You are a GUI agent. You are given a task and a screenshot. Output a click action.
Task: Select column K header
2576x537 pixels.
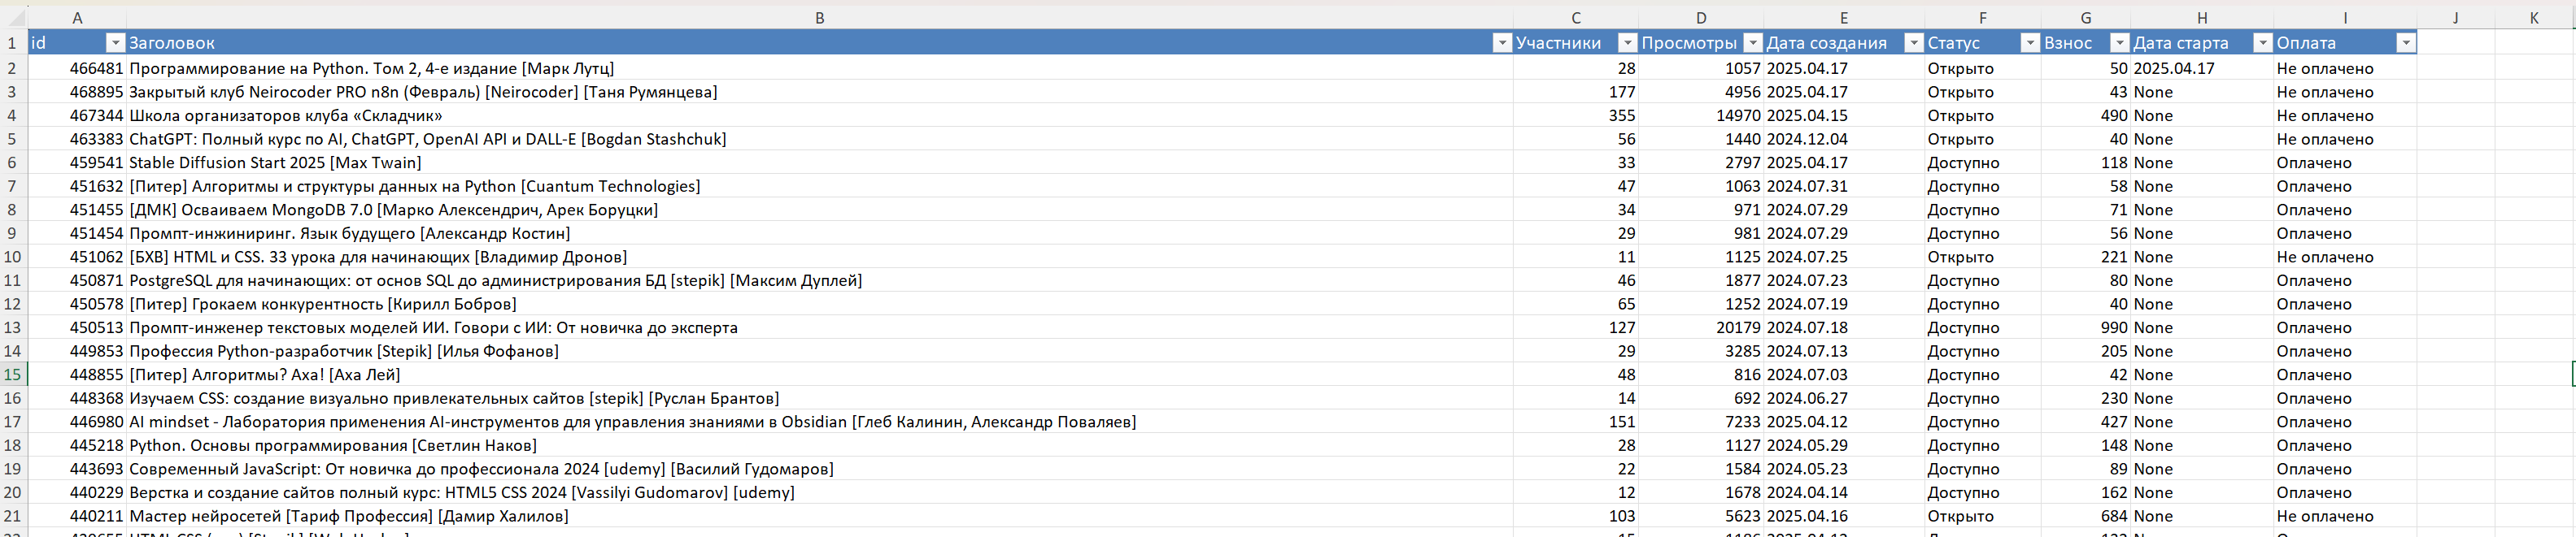(x=2533, y=18)
